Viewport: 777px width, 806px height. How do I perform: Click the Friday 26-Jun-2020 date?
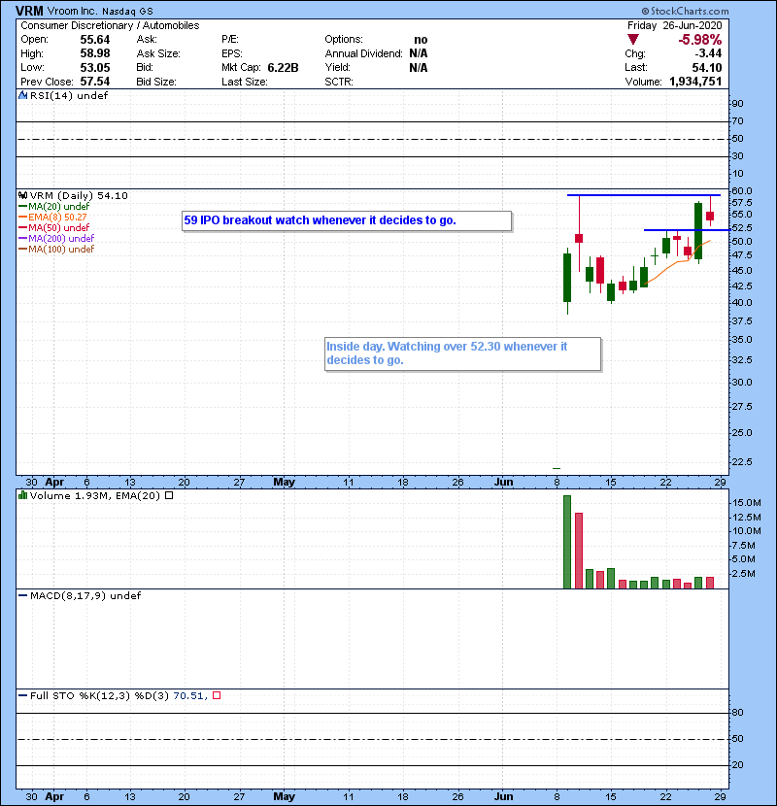(x=674, y=25)
